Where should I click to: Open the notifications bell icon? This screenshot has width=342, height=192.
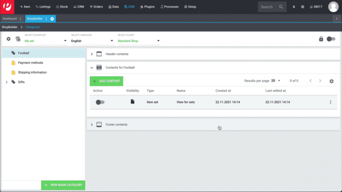[x=294, y=7]
